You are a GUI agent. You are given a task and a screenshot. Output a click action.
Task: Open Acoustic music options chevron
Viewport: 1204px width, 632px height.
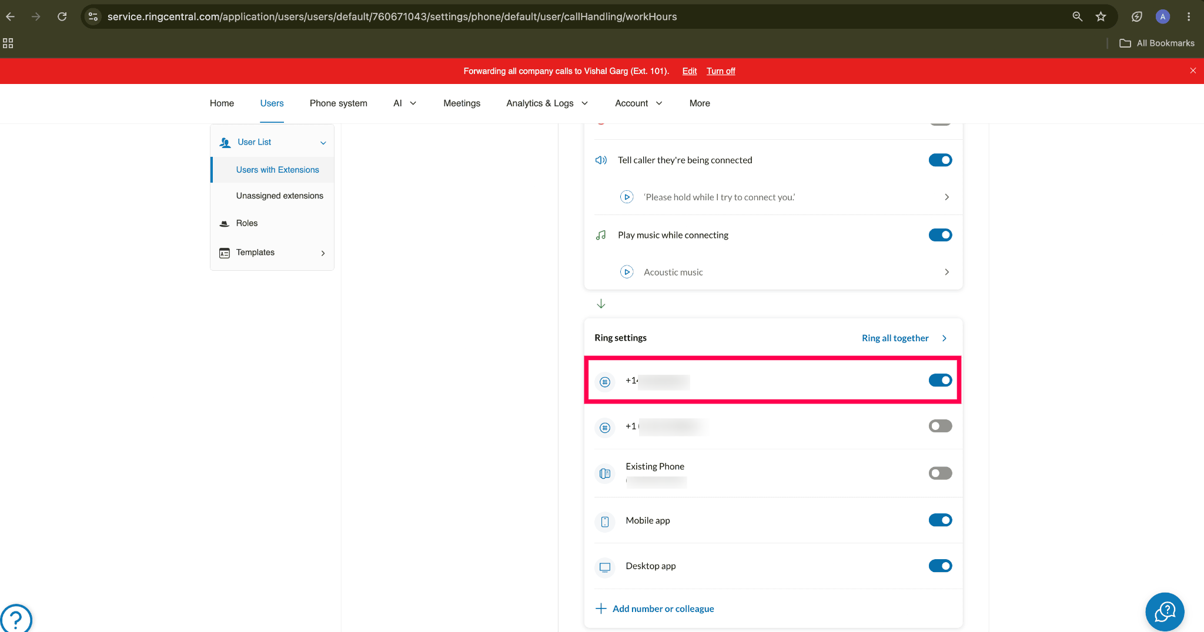coord(947,272)
